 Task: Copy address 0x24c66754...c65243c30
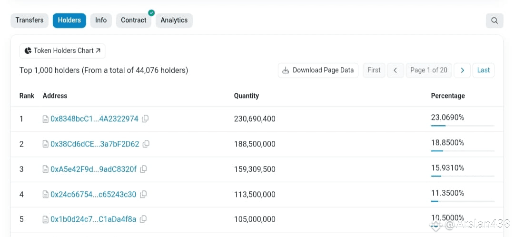(143, 194)
